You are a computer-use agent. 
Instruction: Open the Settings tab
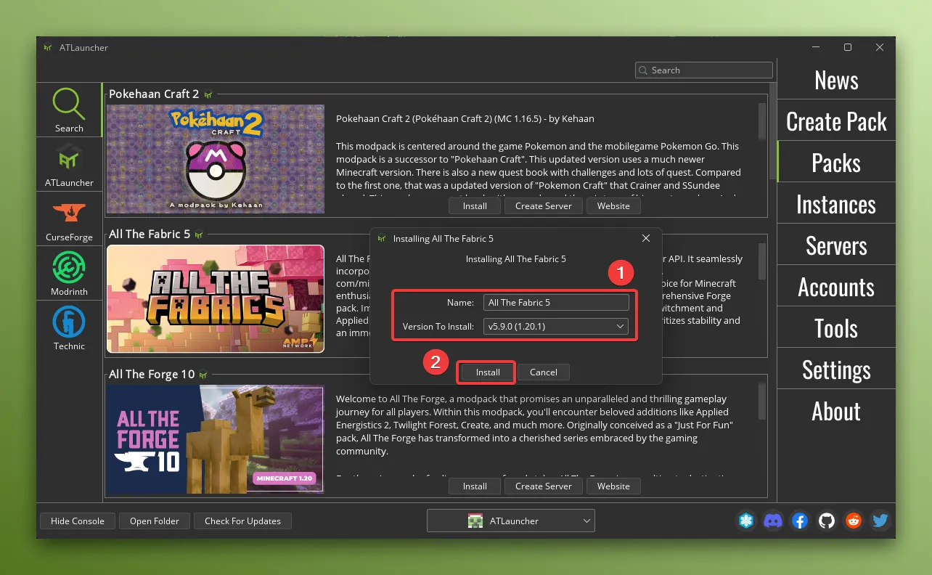tap(836, 369)
